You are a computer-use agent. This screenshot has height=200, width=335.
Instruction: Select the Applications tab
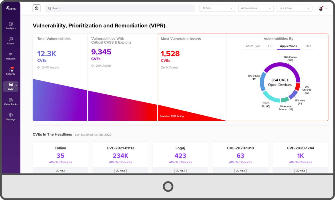(288, 46)
